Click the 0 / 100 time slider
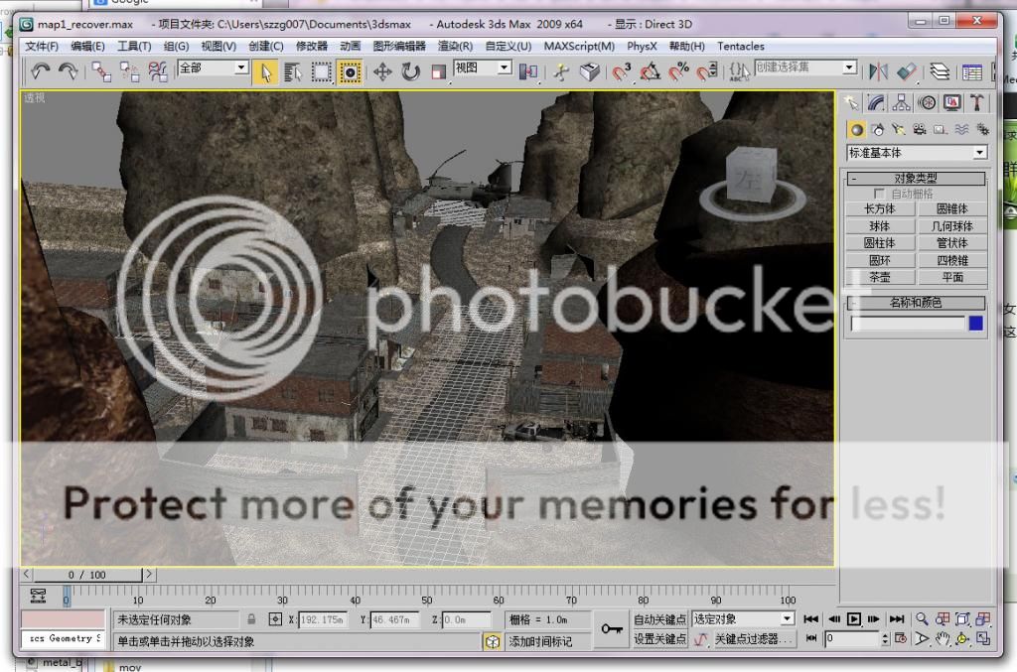This screenshot has width=1017, height=672. tap(87, 575)
